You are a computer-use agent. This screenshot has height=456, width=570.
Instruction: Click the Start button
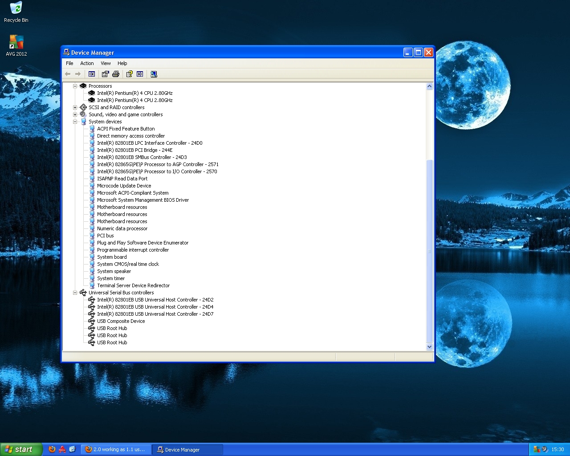21,449
